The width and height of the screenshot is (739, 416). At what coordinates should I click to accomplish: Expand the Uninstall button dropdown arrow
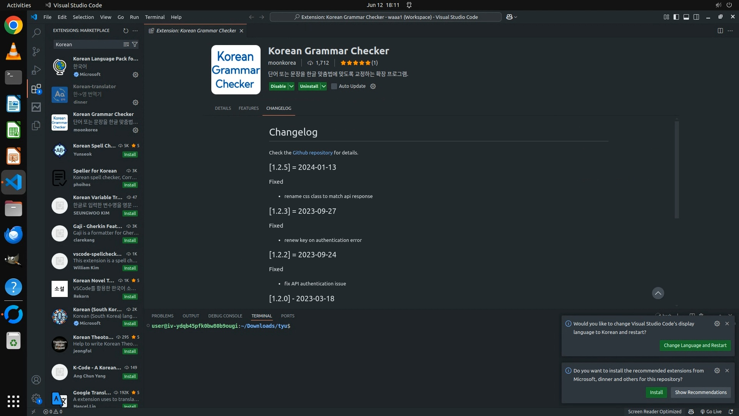pos(324,86)
